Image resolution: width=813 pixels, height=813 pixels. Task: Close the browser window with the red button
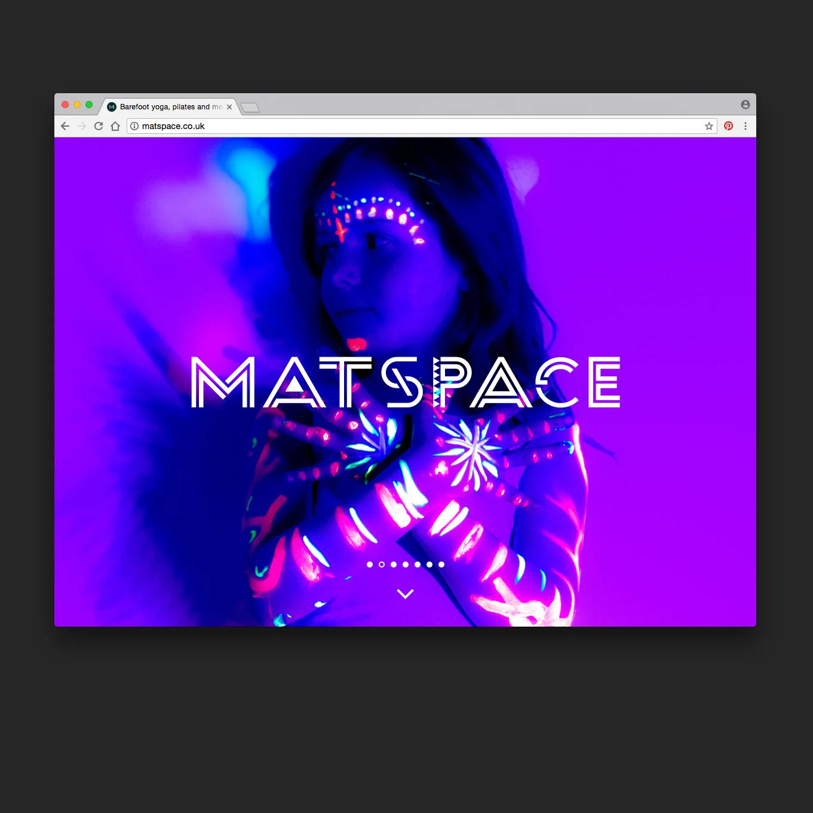pyautogui.click(x=65, y=105)
